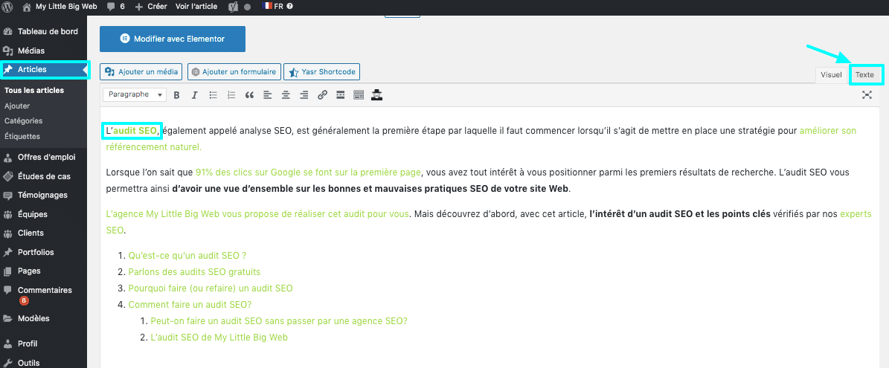The width and height of the screenshot is (889, 368).
Task: Open Catégories under Articles
Action: pyautogui.click(x=23, y=120)
